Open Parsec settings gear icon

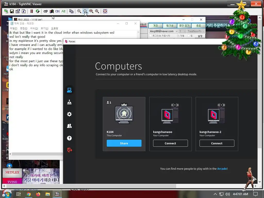click(69, 114)
